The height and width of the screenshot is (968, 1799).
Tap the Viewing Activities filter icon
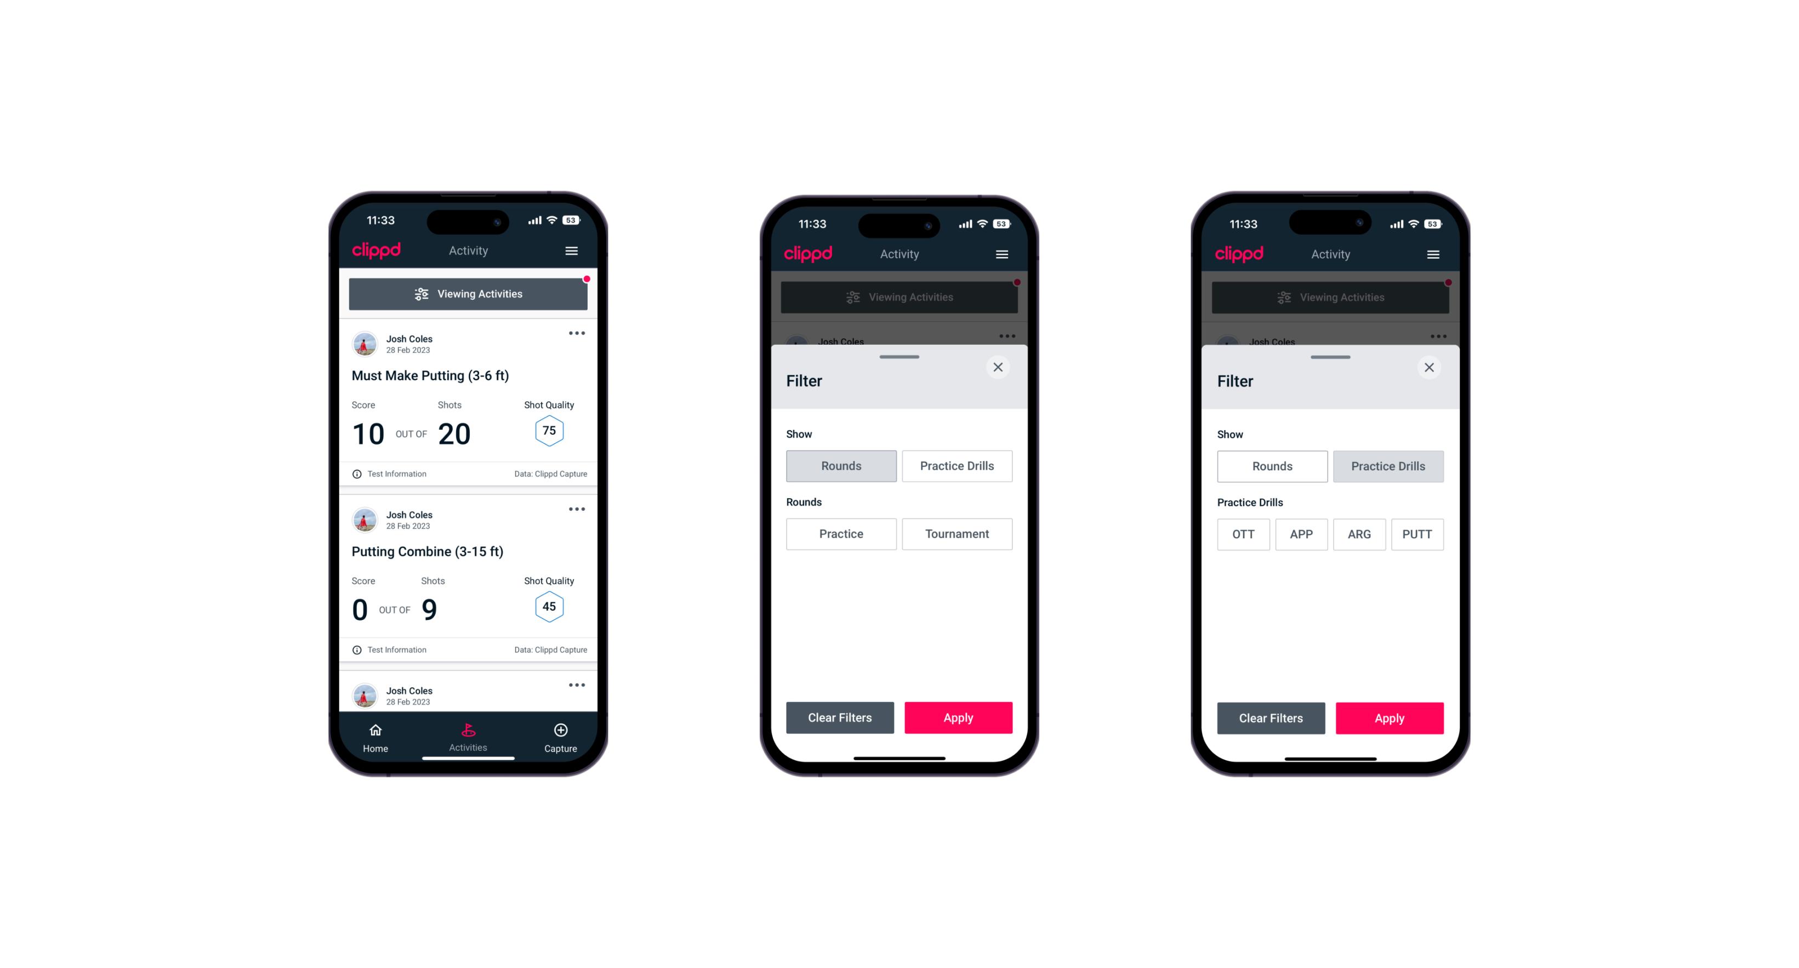422,294
